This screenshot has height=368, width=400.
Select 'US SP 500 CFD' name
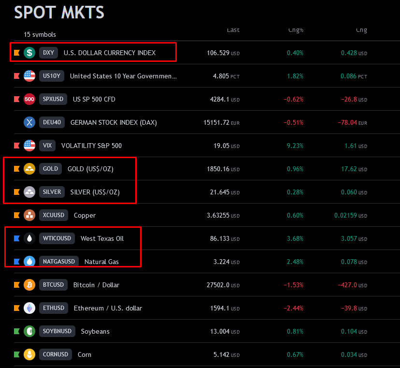(94, 99)
